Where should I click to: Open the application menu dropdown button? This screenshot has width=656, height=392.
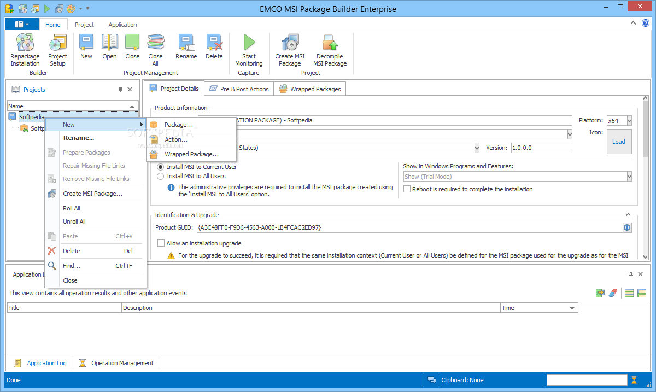[x=22, y=24]
